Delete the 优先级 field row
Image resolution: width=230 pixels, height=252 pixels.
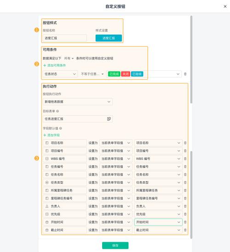pyautogui.click(x=185, y=214)
